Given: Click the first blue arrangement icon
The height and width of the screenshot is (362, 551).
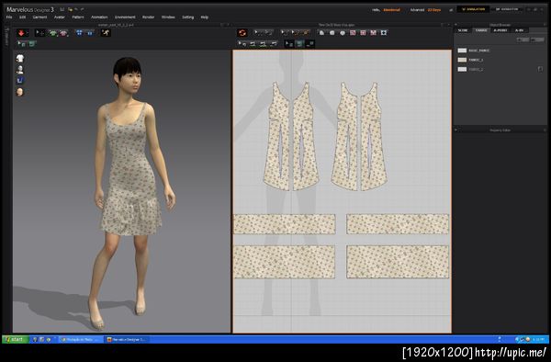Looking at the screenshot, I should 79,33.
